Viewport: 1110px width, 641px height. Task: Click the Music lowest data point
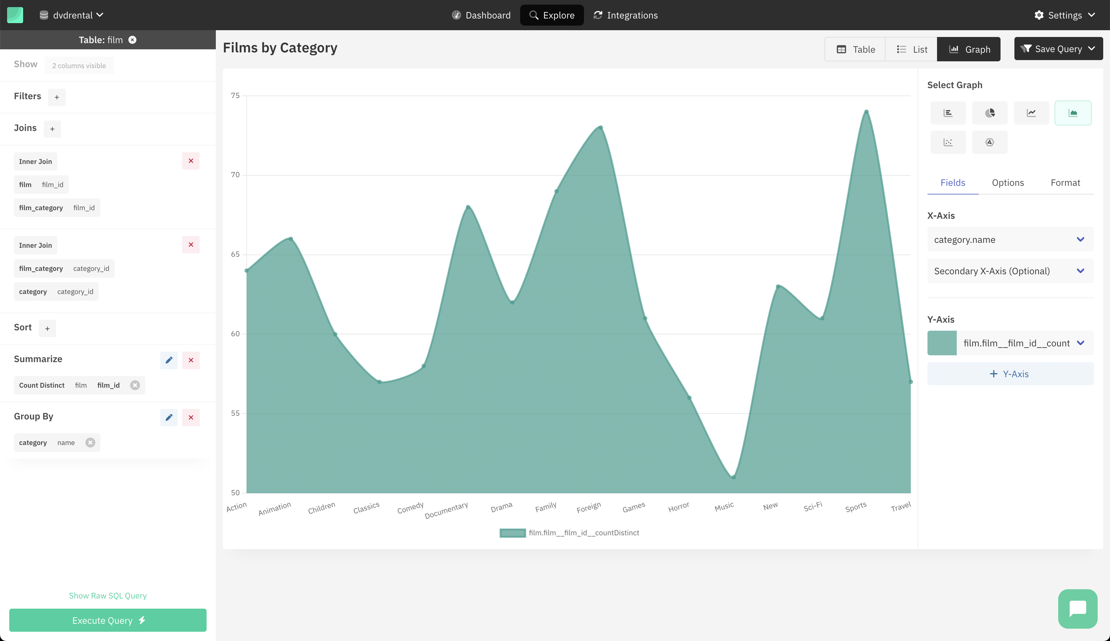(x=734, y=477)
